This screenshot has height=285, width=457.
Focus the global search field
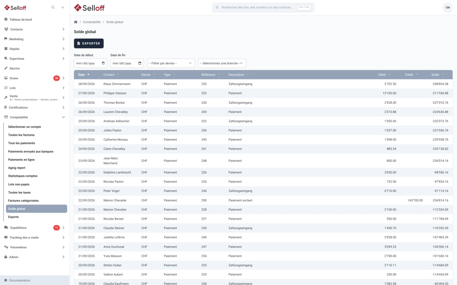pos(263,7)
